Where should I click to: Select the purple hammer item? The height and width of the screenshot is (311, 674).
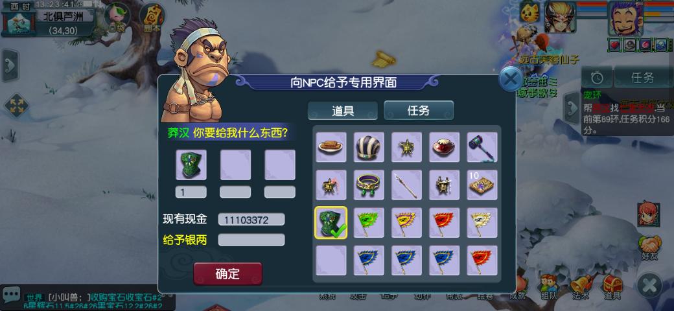coord(482,147)
